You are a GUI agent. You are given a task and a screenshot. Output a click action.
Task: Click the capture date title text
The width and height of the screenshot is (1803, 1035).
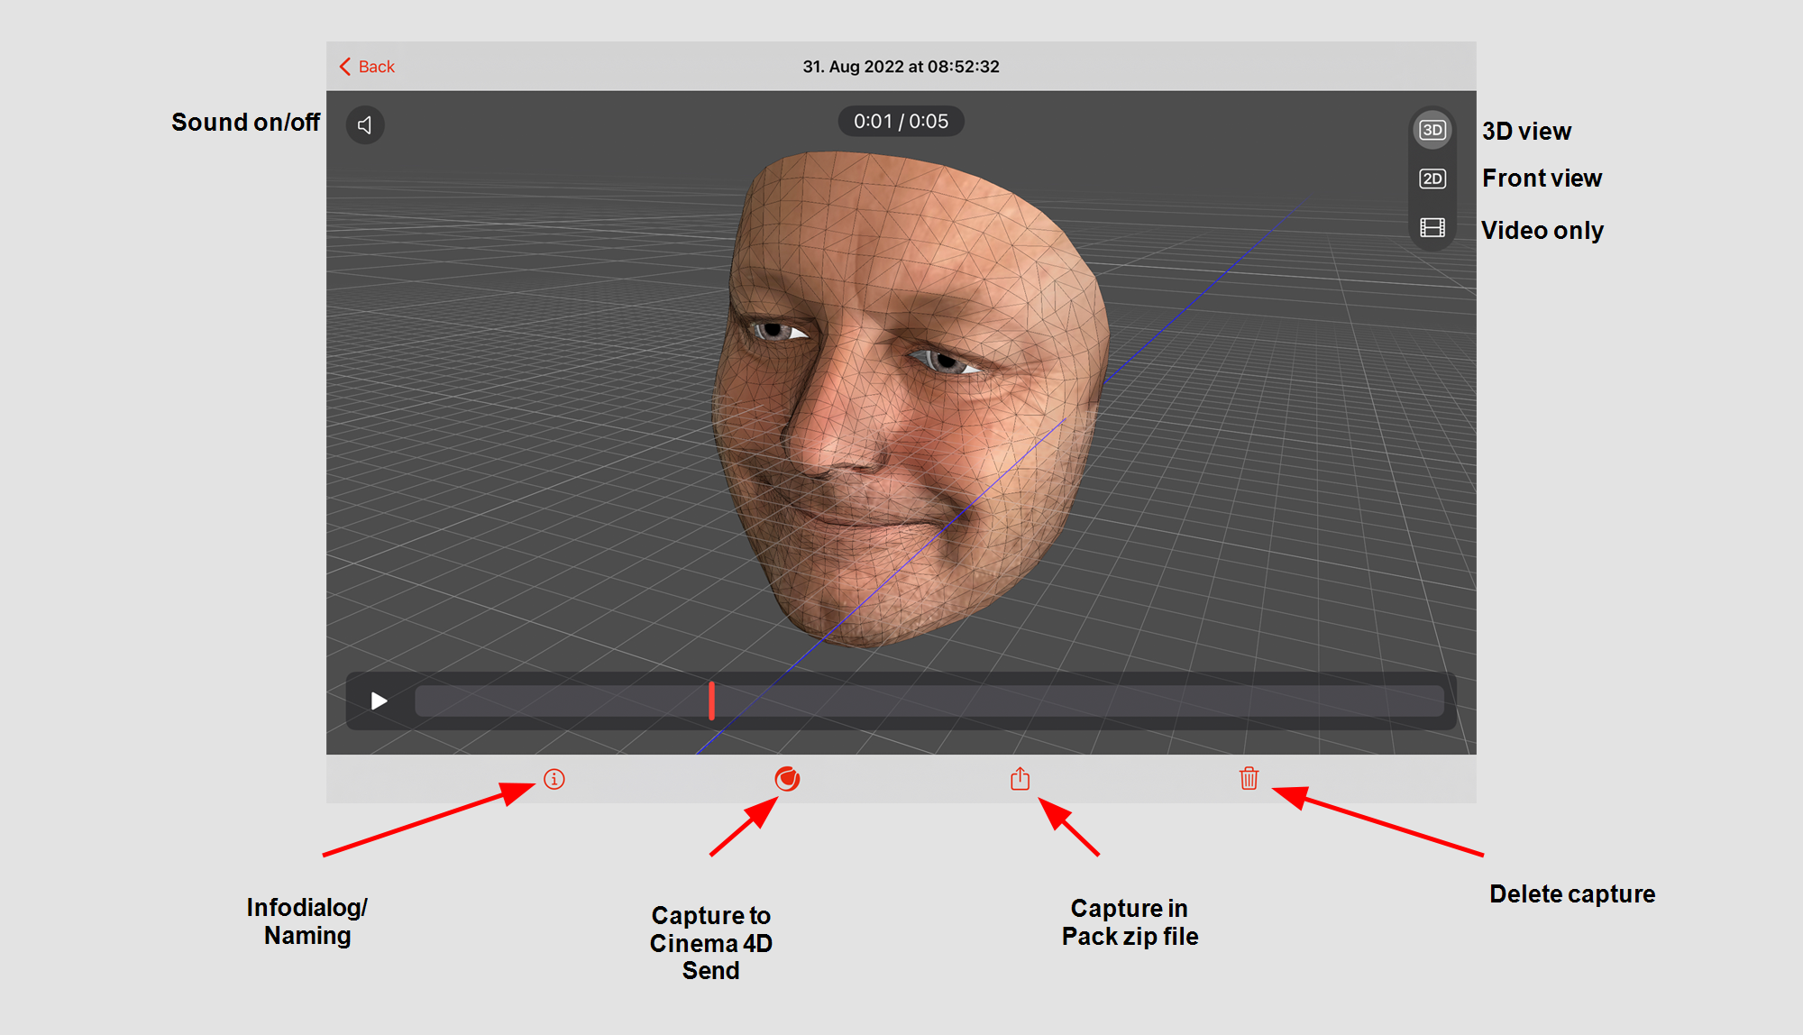901,67
